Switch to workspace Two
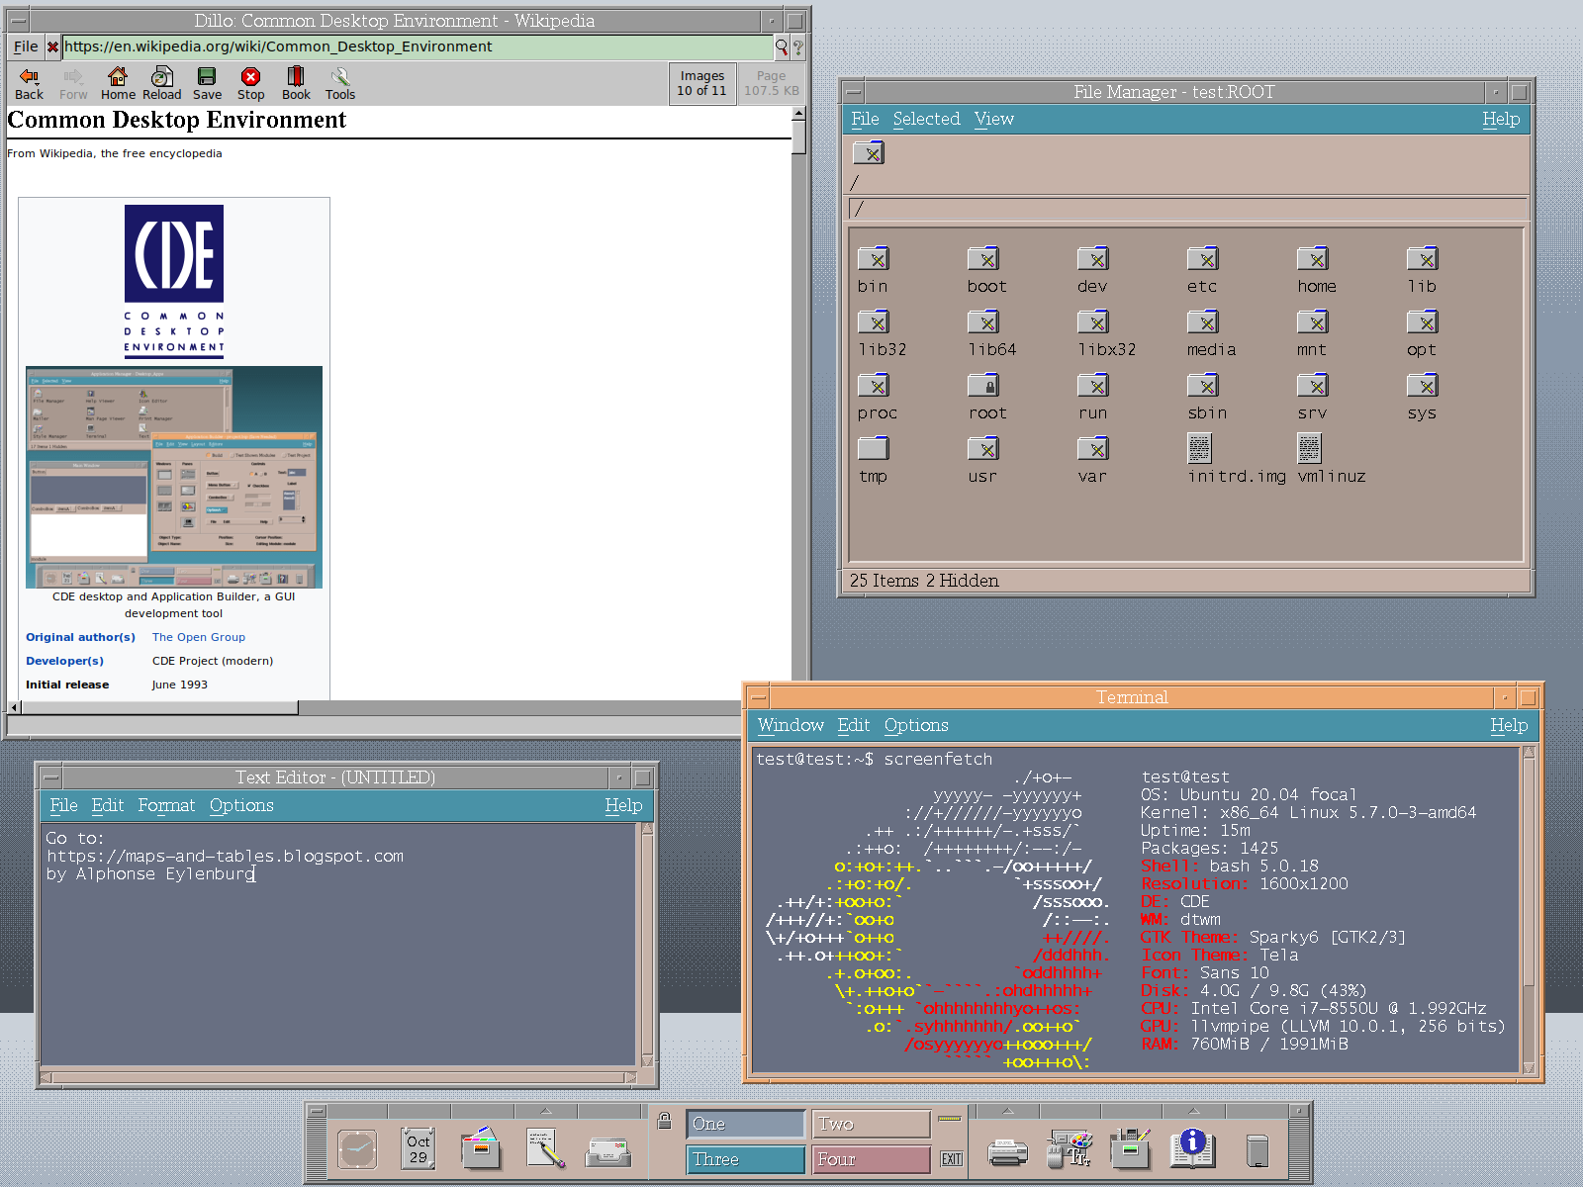 [x=871, y=1124]
